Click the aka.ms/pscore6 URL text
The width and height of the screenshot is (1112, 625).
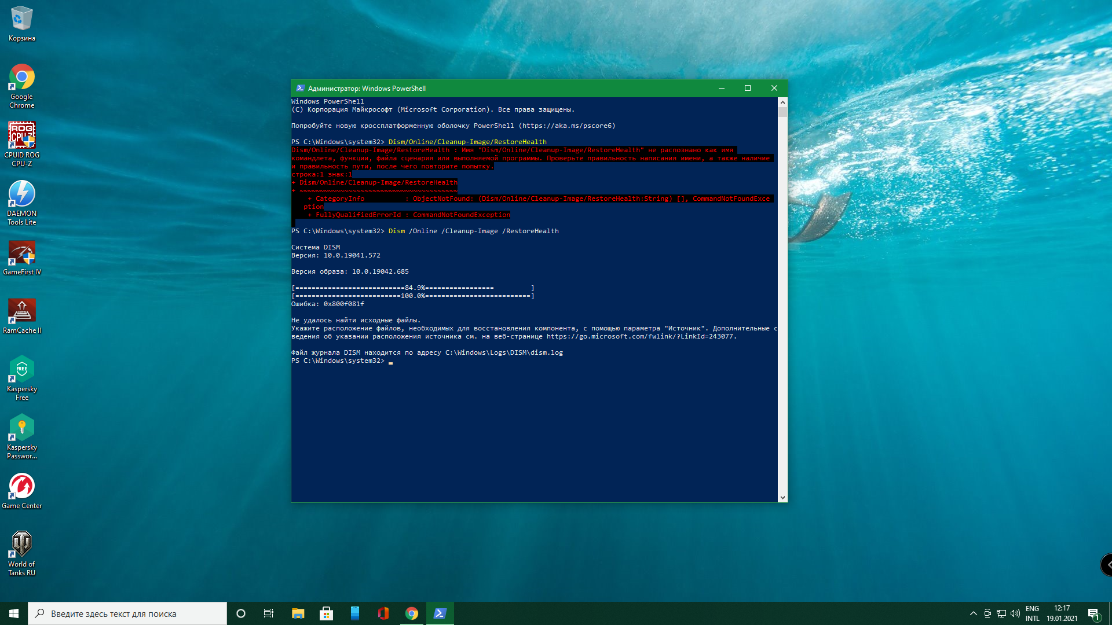567,126
